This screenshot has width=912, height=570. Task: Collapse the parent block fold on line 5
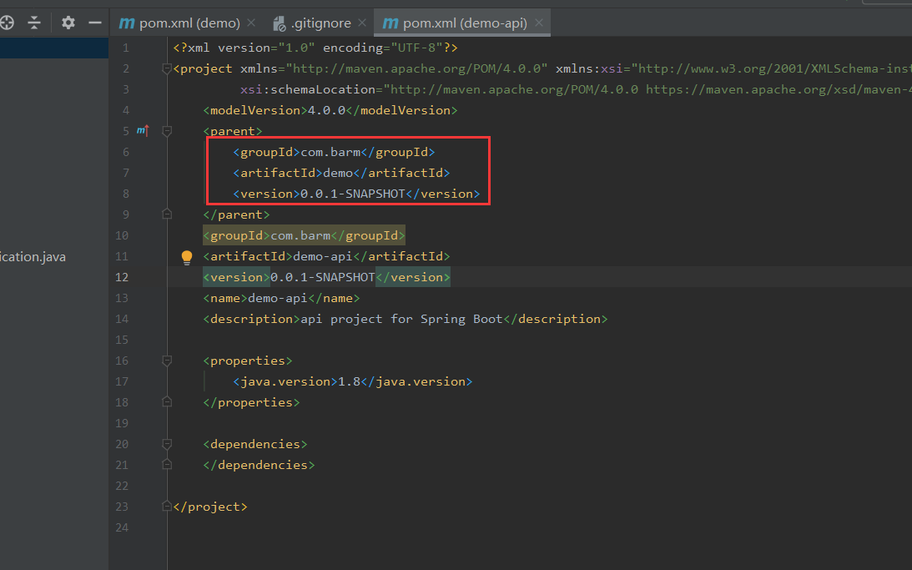tap(167, 131)
